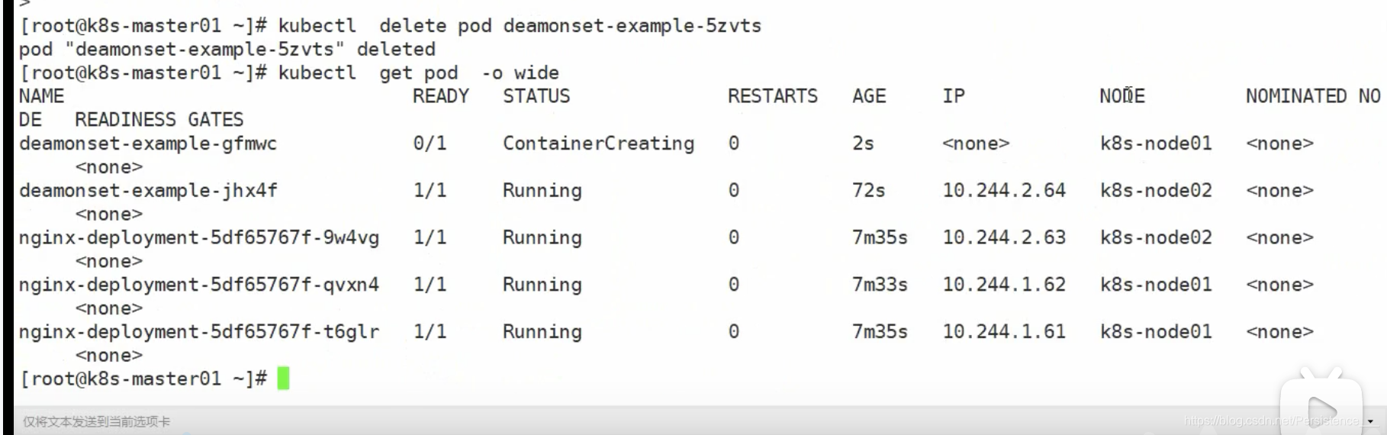This screenshot has height=435, width=1387.
Task: Click the pod name deamonset-example-jhx4f
Action: coord(148,191)
